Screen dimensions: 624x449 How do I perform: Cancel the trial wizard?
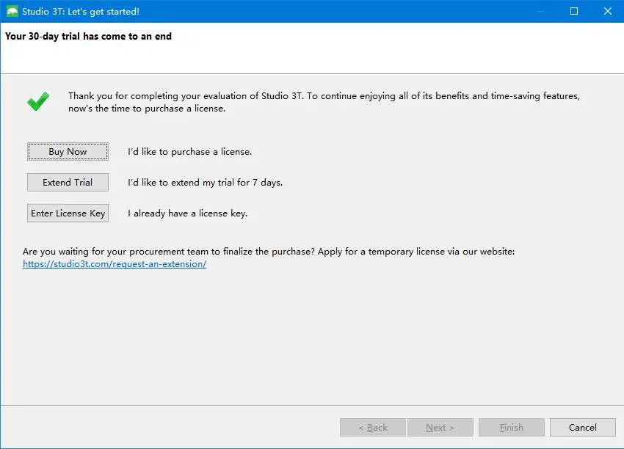(x=583, y=428)
